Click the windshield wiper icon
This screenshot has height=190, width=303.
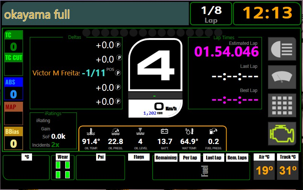click(x=282, y=77)
